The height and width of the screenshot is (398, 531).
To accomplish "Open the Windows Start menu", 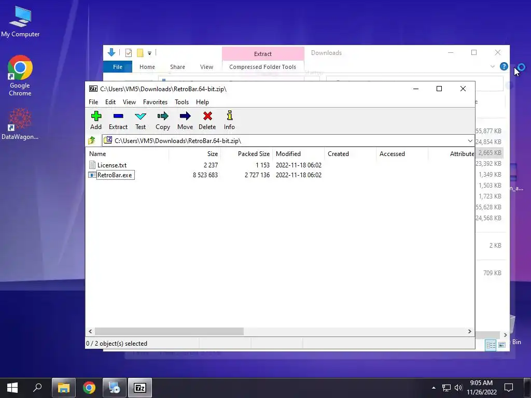I will click(12, 388).
